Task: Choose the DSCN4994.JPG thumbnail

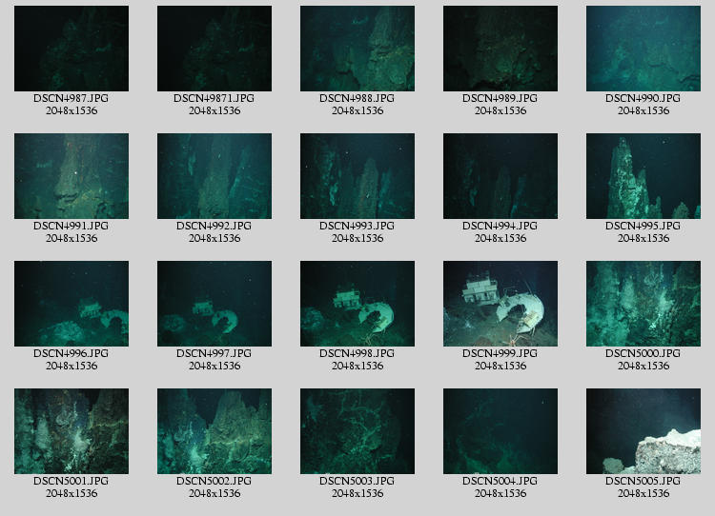Action: pos(500,176)
